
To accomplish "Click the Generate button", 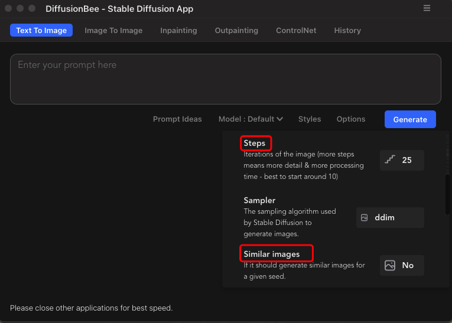I will tap(410, 119).
